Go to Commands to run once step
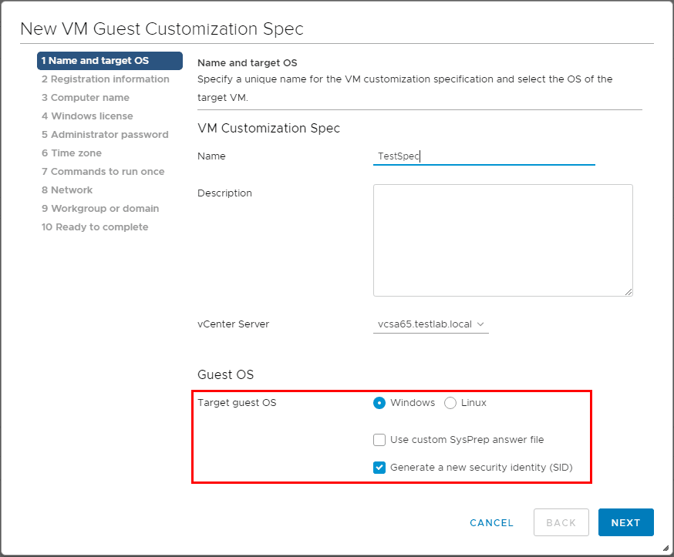The width and height of the screenshot is (674, 557). [103, 172]
